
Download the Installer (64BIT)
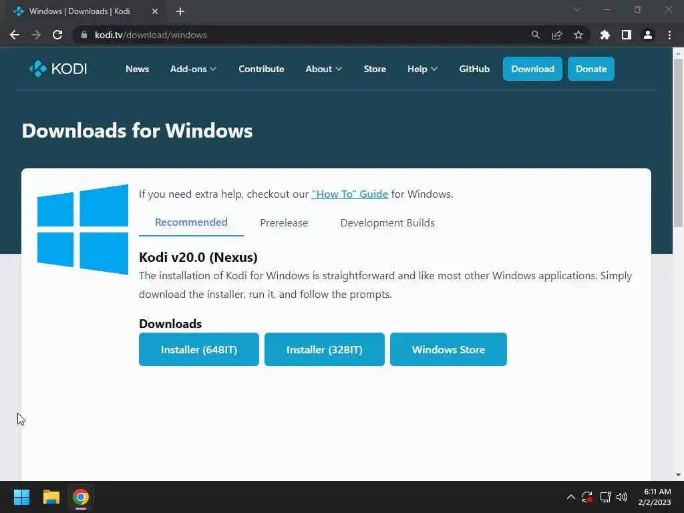(199, 349)
